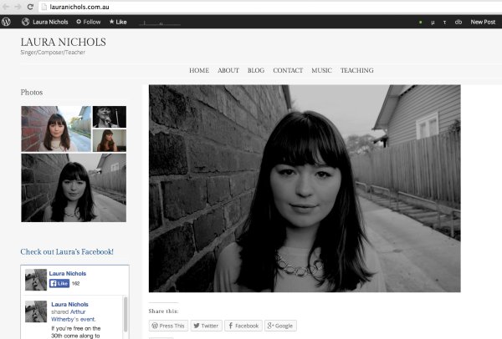Click the Facebook Like button in widget
This screenshot has height=339, width=502.
[59, 283]
